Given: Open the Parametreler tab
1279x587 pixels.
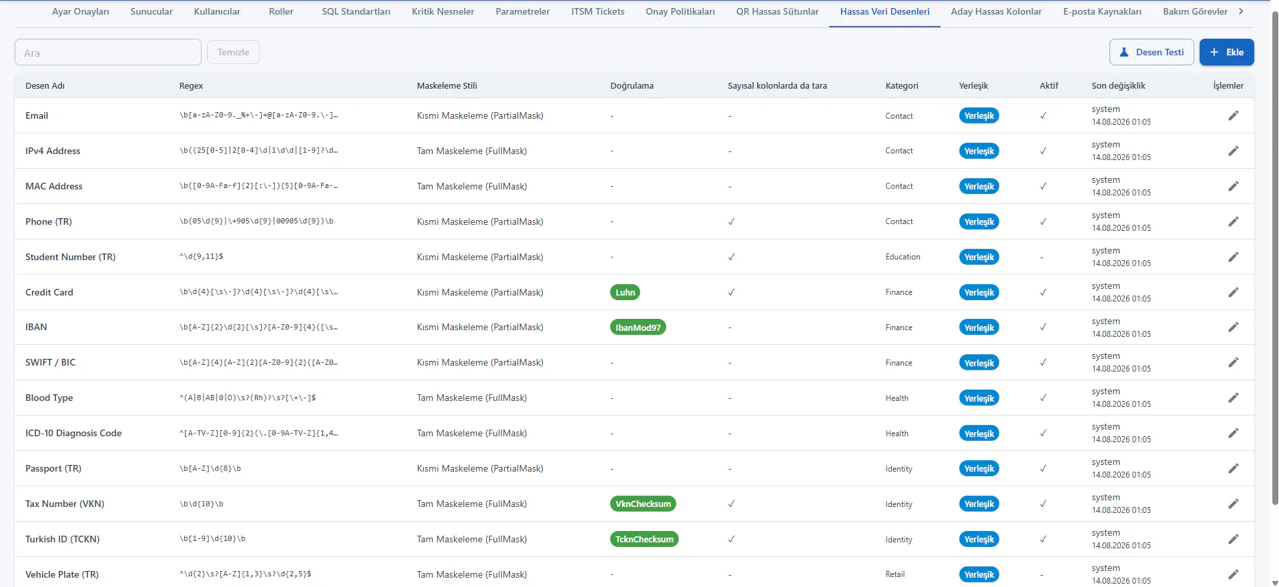Looking at the screenshot, I should pos(523,11).
